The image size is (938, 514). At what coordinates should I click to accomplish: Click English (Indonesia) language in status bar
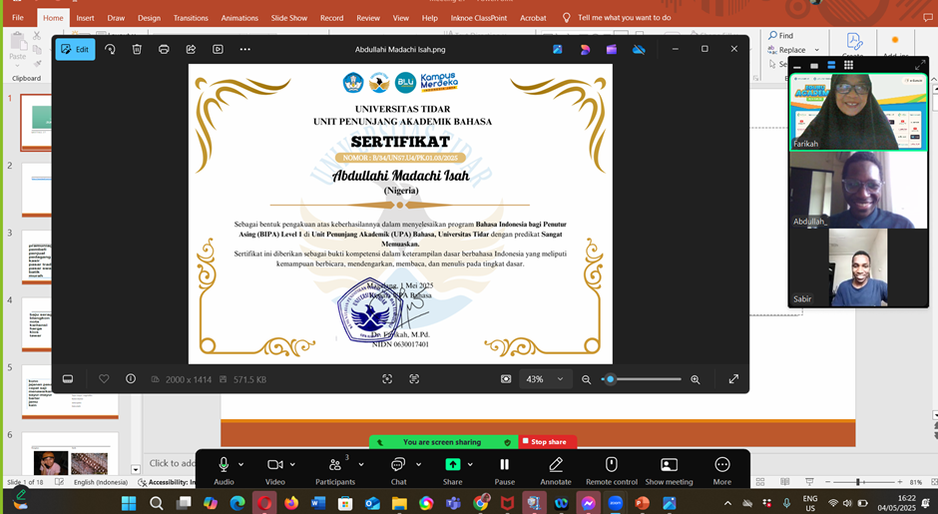point(101,482)
